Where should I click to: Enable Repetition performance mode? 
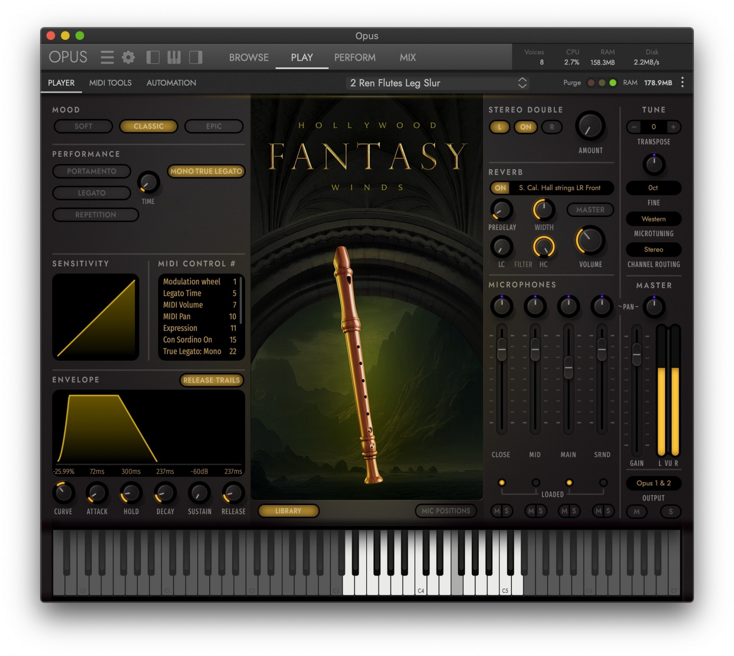(x=95, y=215)
